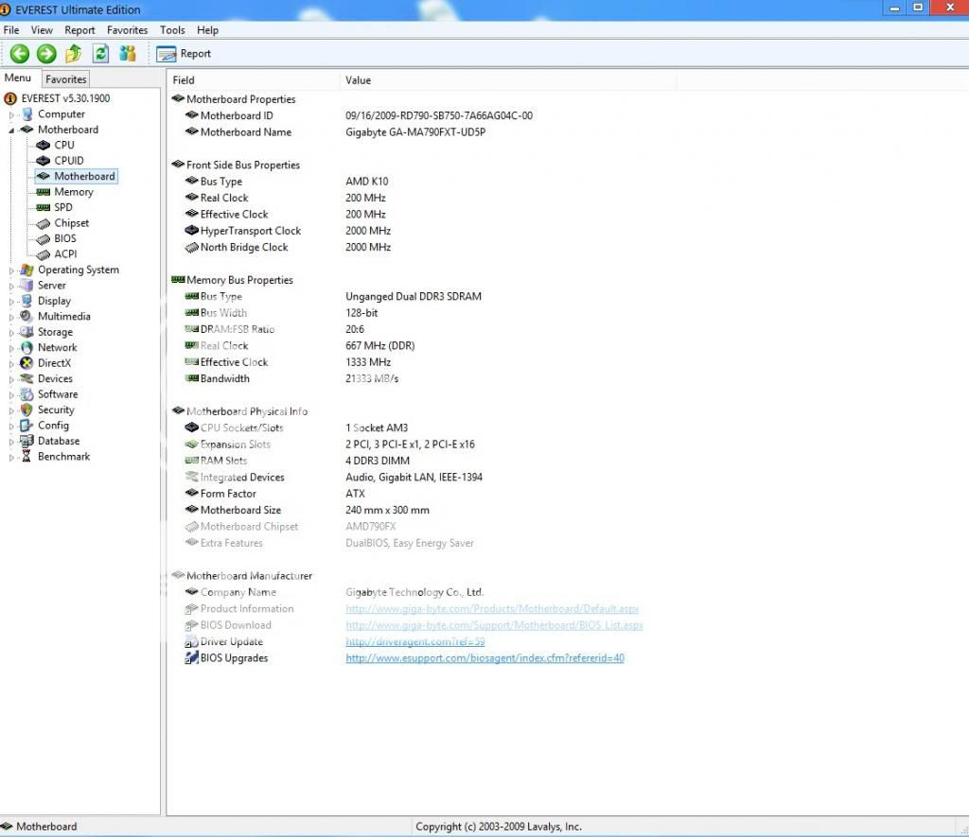Refresh the page with the Refresh icon
Image resolution: width=969 pixels, height=837 pixels.
[100, 54]
